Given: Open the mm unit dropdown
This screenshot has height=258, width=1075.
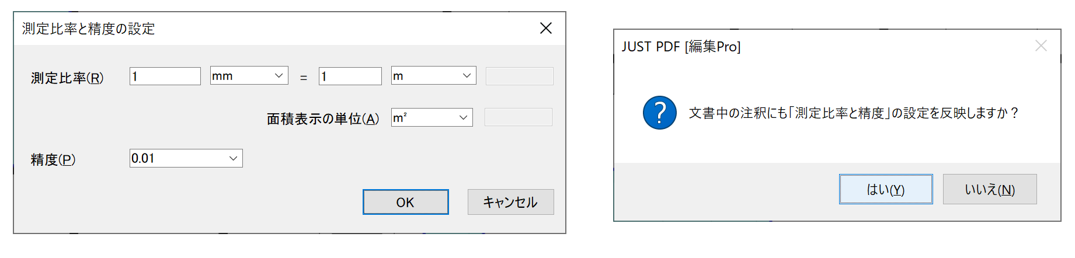Looking at the screenshot, I should coord(249,76).
